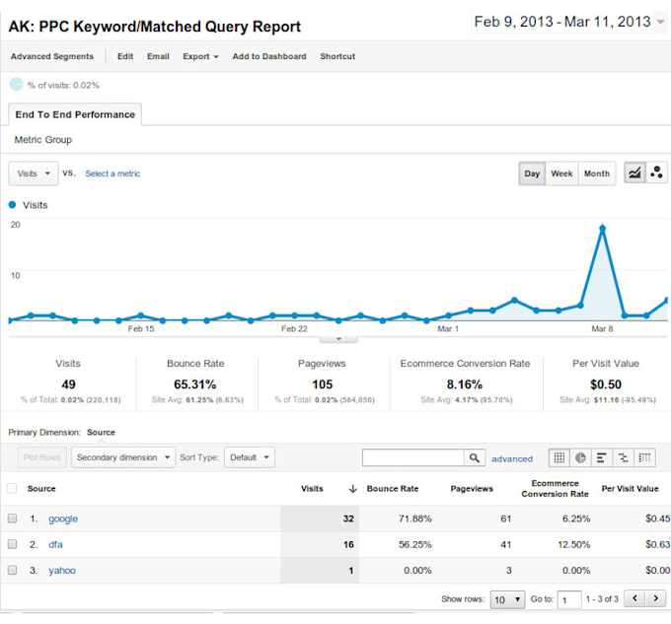Click the Select a metric link
This screenshot has height=624, width=671.
click(112, 173)
